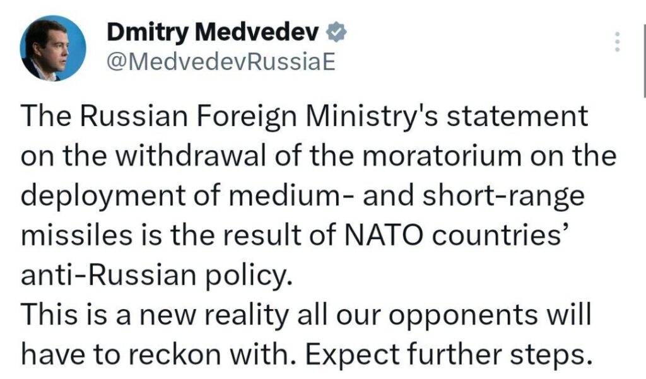Open the three-dot more options menu
The image size is (646, 379).
618,41
